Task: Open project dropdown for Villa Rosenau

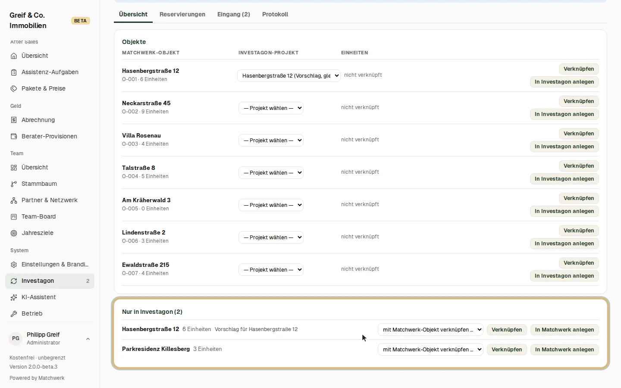Action: coord(271,140)
